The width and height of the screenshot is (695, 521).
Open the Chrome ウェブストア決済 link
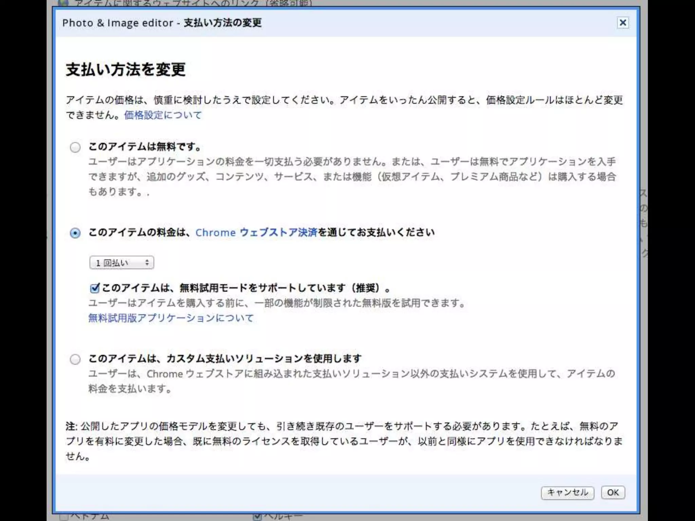[256, 233]
